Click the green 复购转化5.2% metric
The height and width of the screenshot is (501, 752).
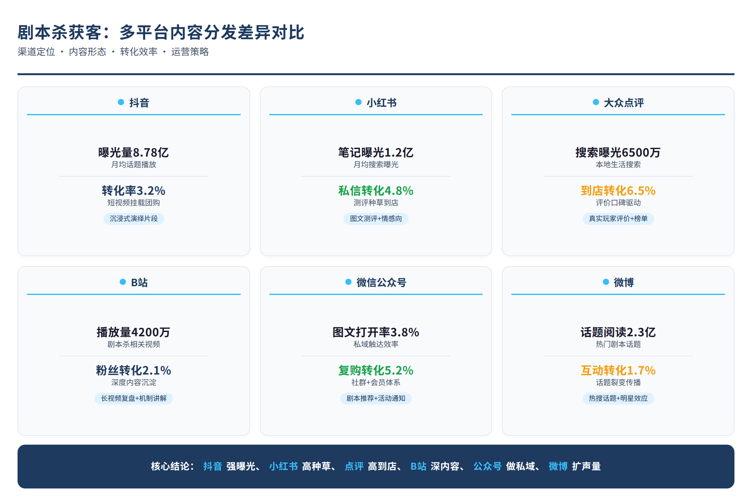coord(376,371)
